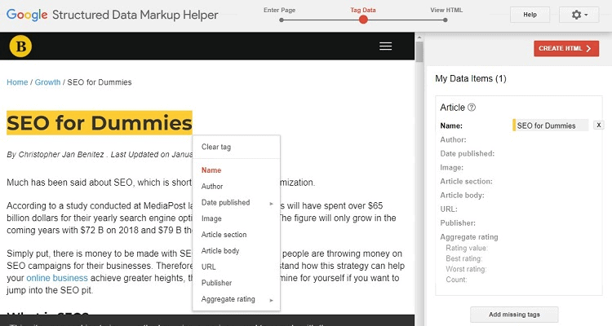Follow the online business link
612x326 pixels.
point(57,278)
